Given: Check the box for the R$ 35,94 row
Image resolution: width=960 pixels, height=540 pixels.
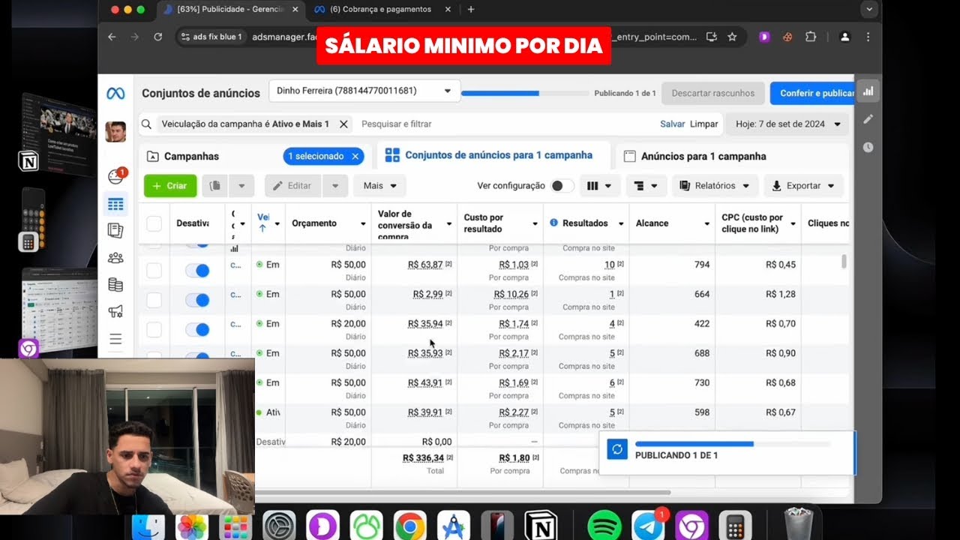Looking at the screenshot, I should (x=154, y=329).
